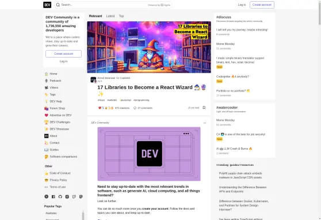Image resolution: width=321 pixels, height=220 pixels.
Task: Switch to the Latest feed tab
Action: pos(110,16)
